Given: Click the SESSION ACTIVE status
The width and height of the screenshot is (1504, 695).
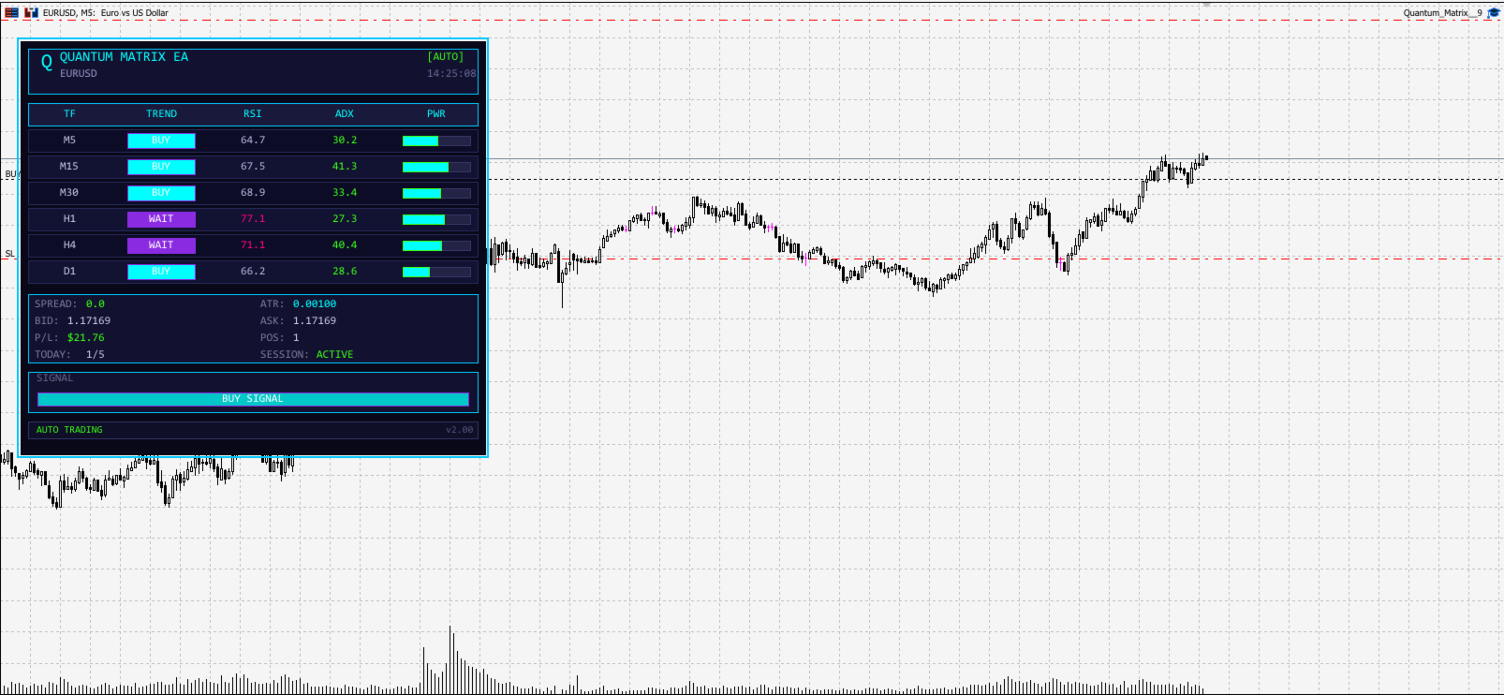Looking at the screenshot, I should point(334,355).
